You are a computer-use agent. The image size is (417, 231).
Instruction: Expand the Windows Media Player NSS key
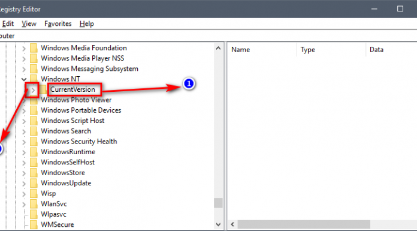pyautogui.click(x=24, y=59)
